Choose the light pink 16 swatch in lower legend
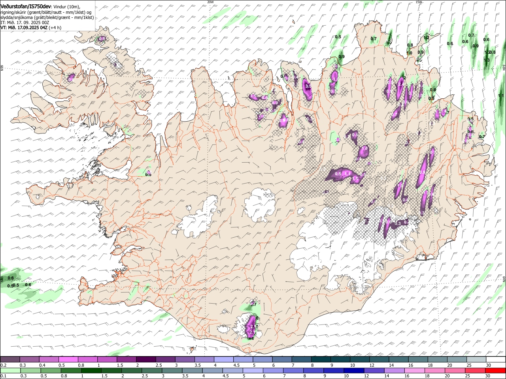 click(414, 370)
